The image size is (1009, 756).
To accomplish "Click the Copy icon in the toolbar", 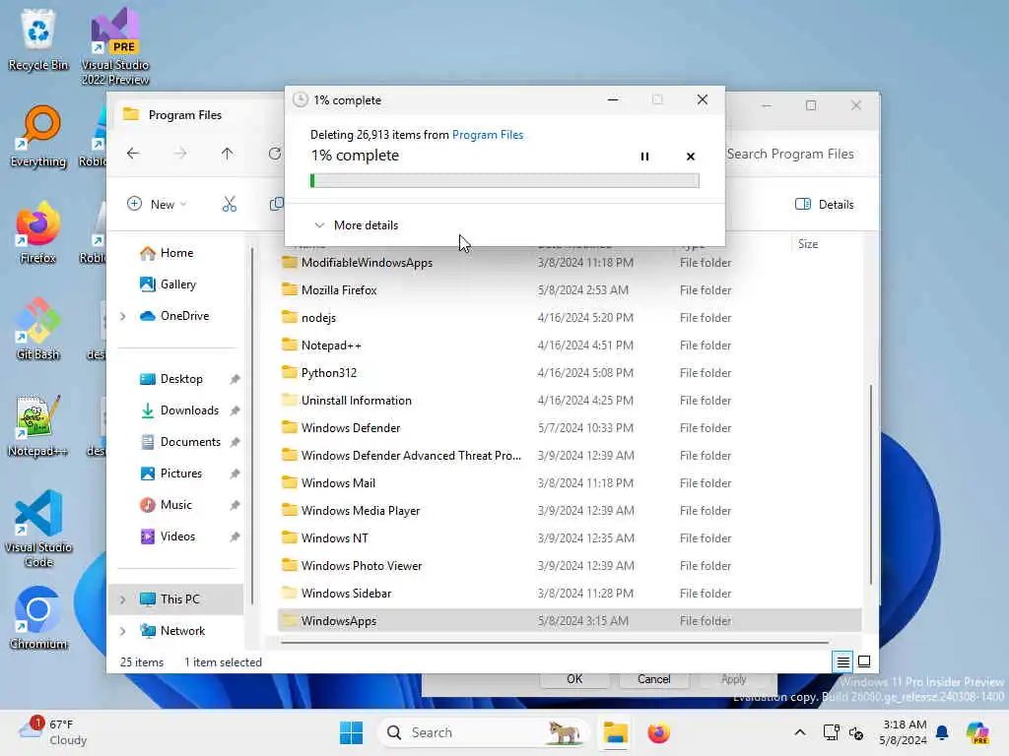I will pos(276,205).
